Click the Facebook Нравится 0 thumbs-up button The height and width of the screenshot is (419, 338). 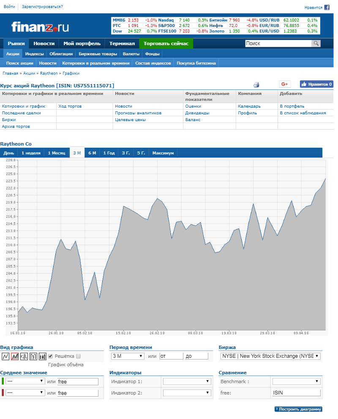[x=316, y=84]
